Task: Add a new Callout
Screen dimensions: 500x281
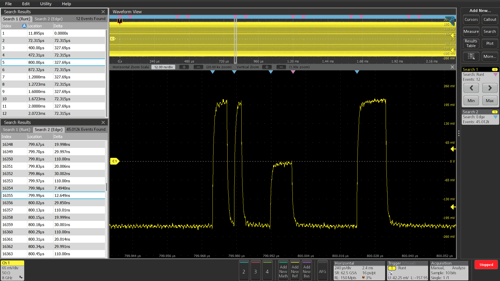Action: tap(490, 20)
